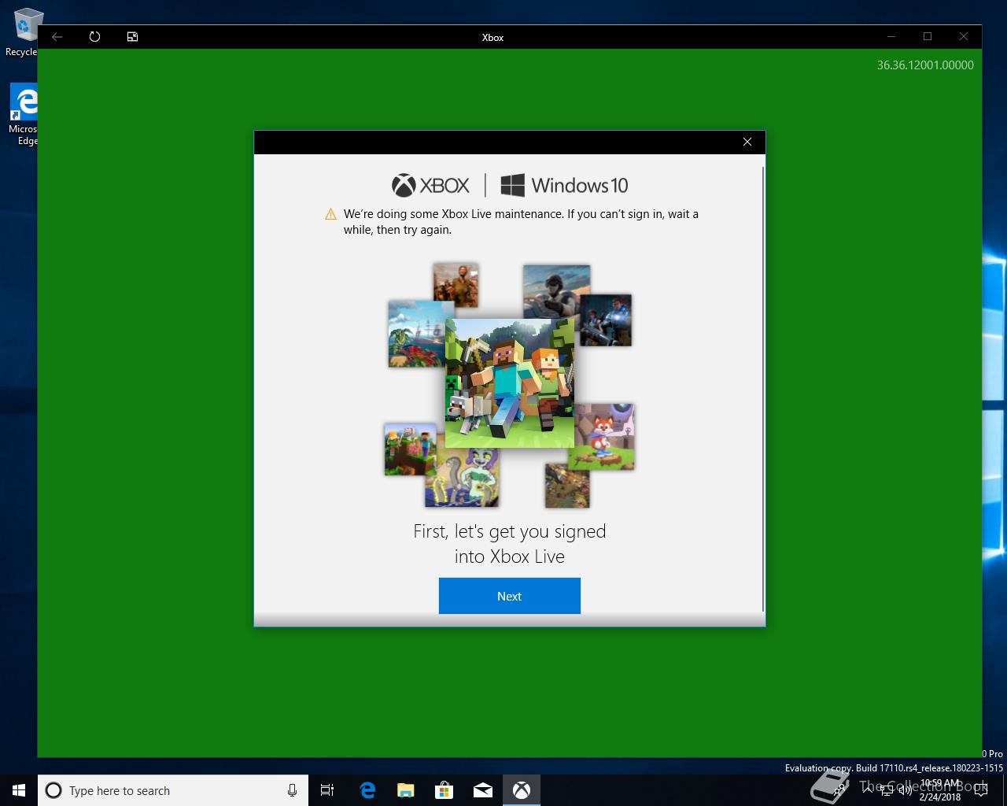
Task: Select the helmeted pilot game thumbnail
Action: click(x=556, y=292)
